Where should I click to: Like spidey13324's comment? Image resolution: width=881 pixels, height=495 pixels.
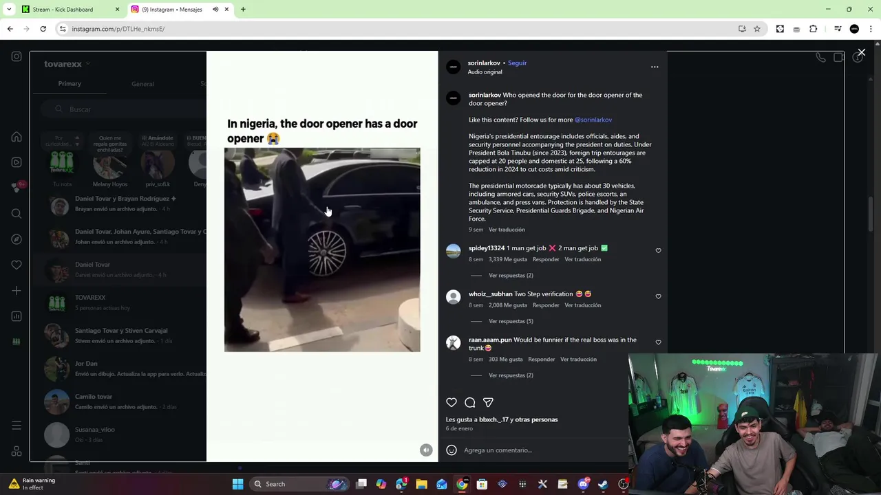[658, 251]
